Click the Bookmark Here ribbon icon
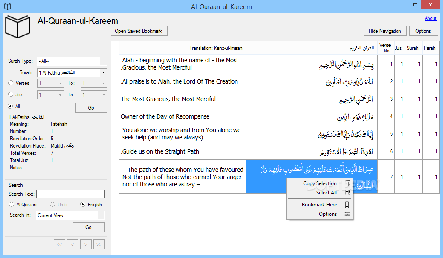The height and width of the screenshot is (258, 443). point(347,205)
